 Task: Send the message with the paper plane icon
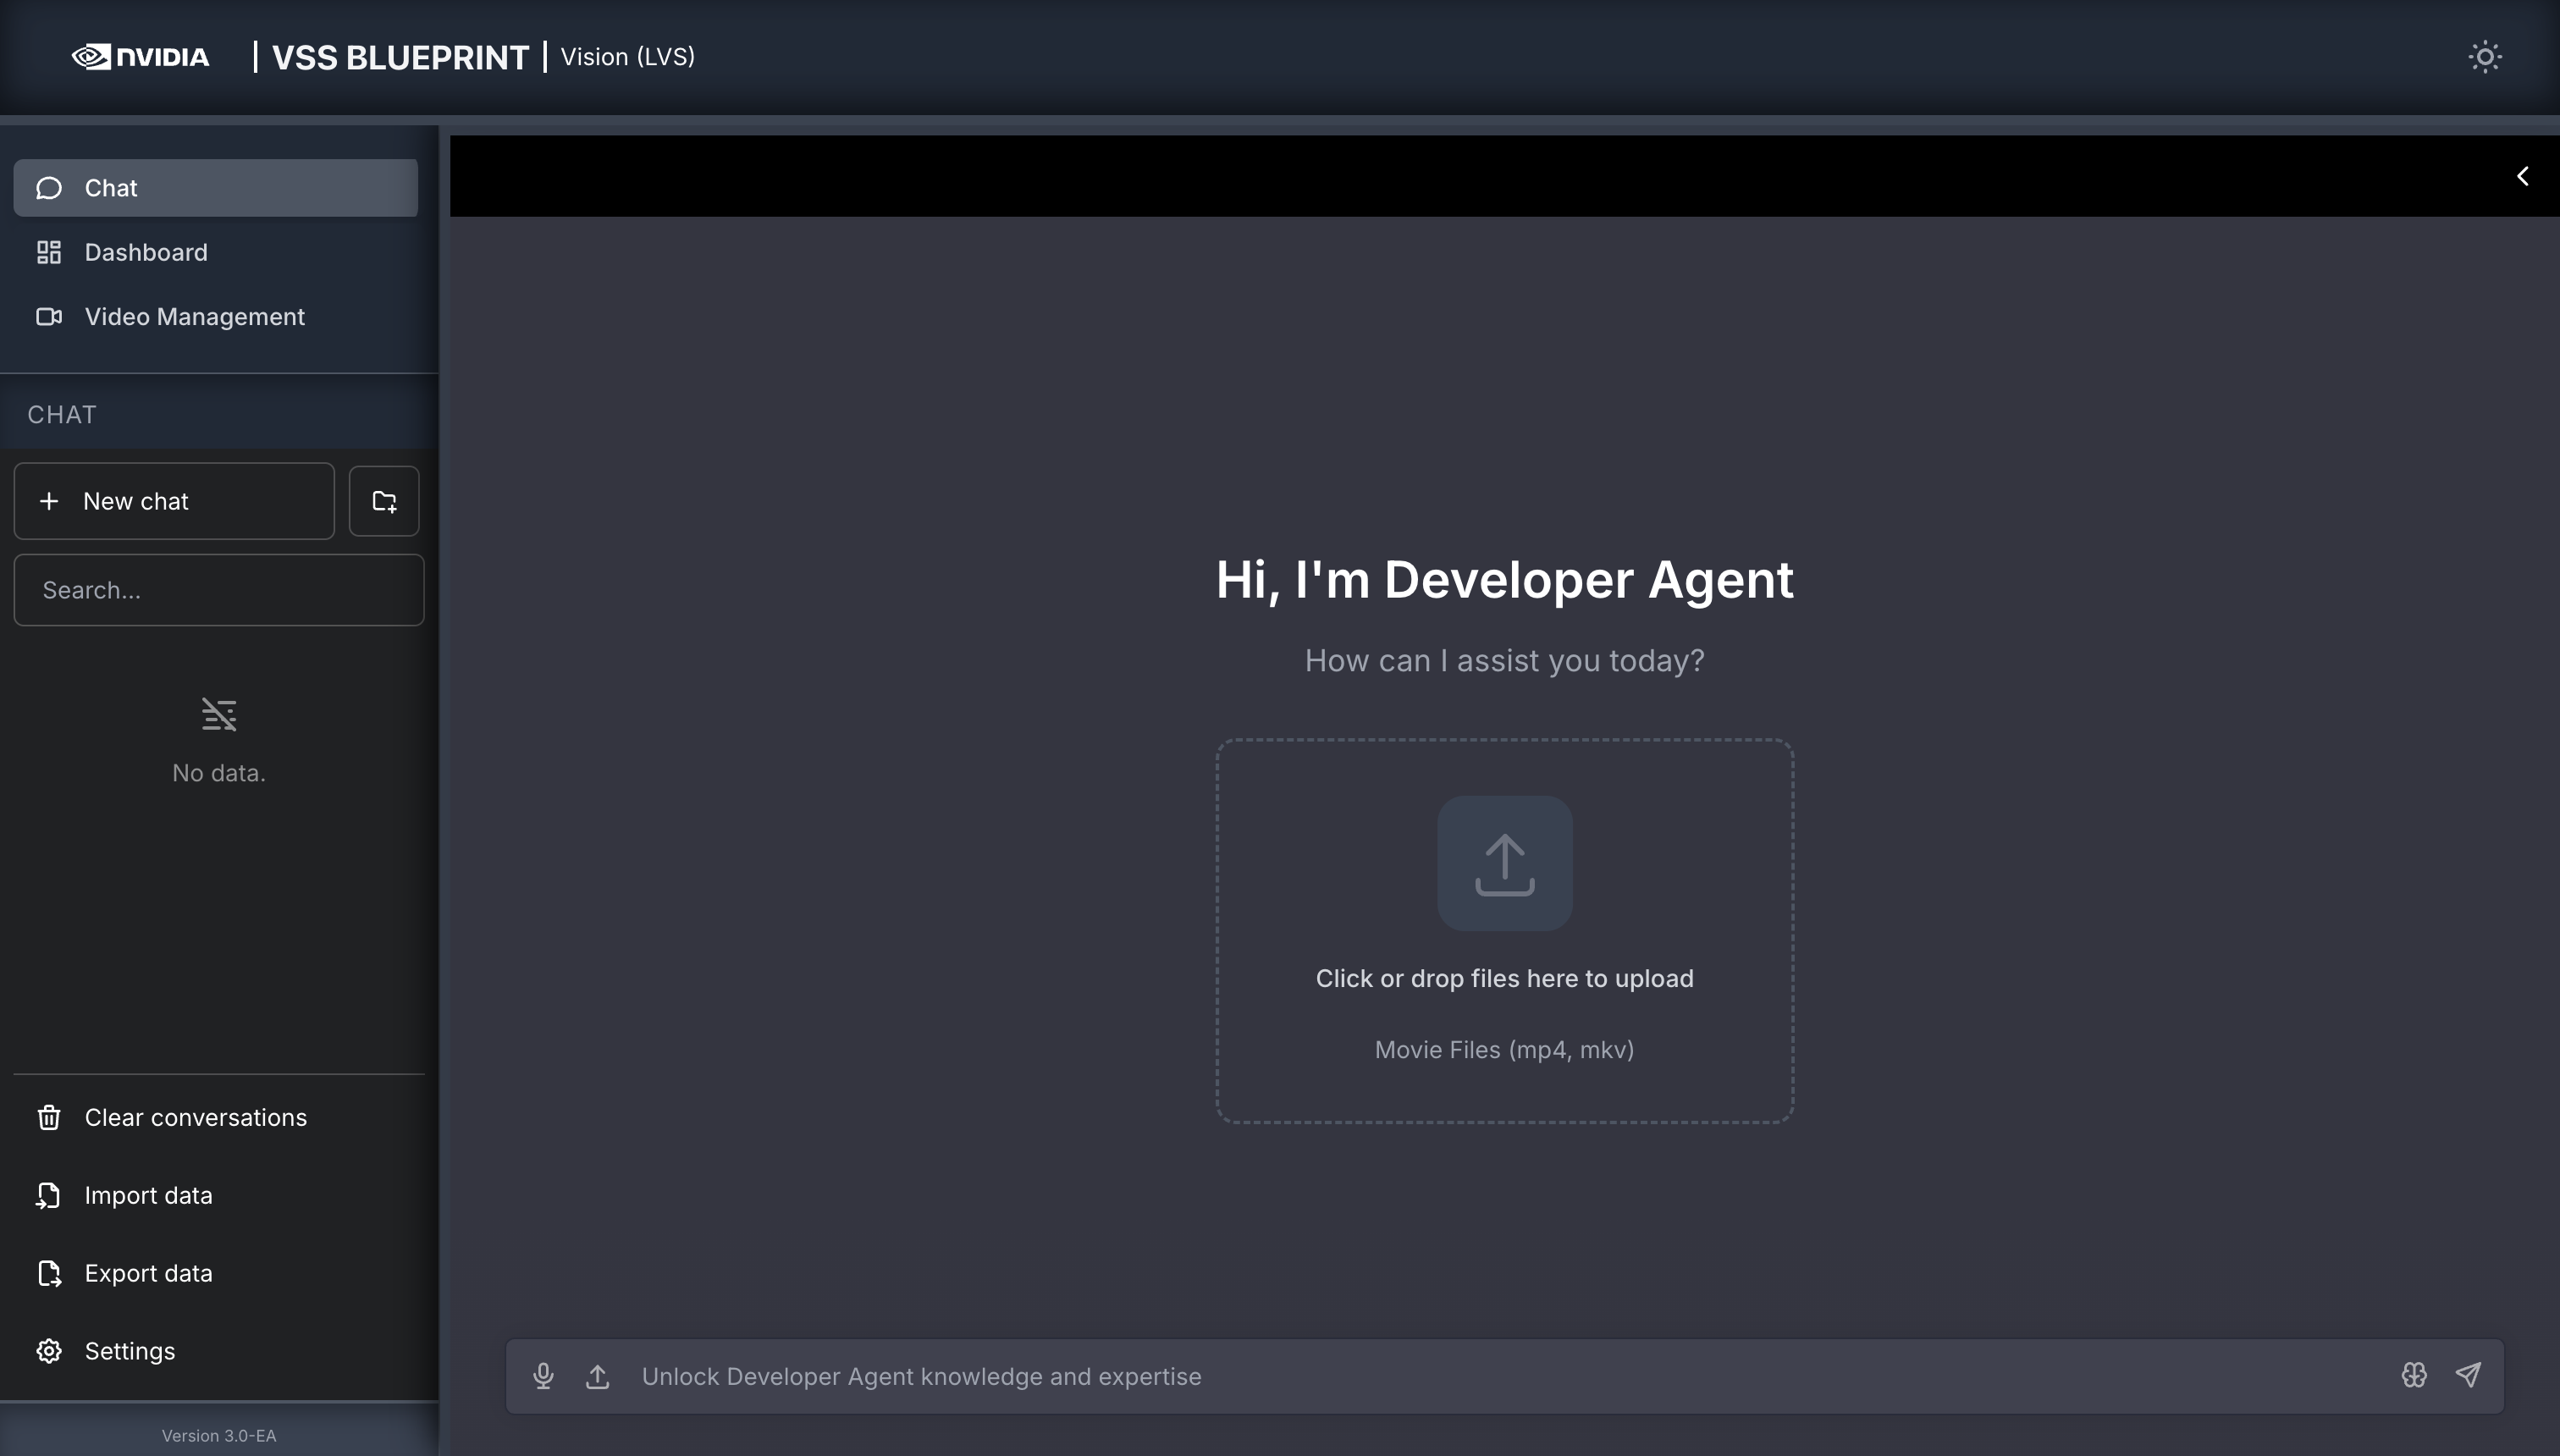(2468, 1376)
